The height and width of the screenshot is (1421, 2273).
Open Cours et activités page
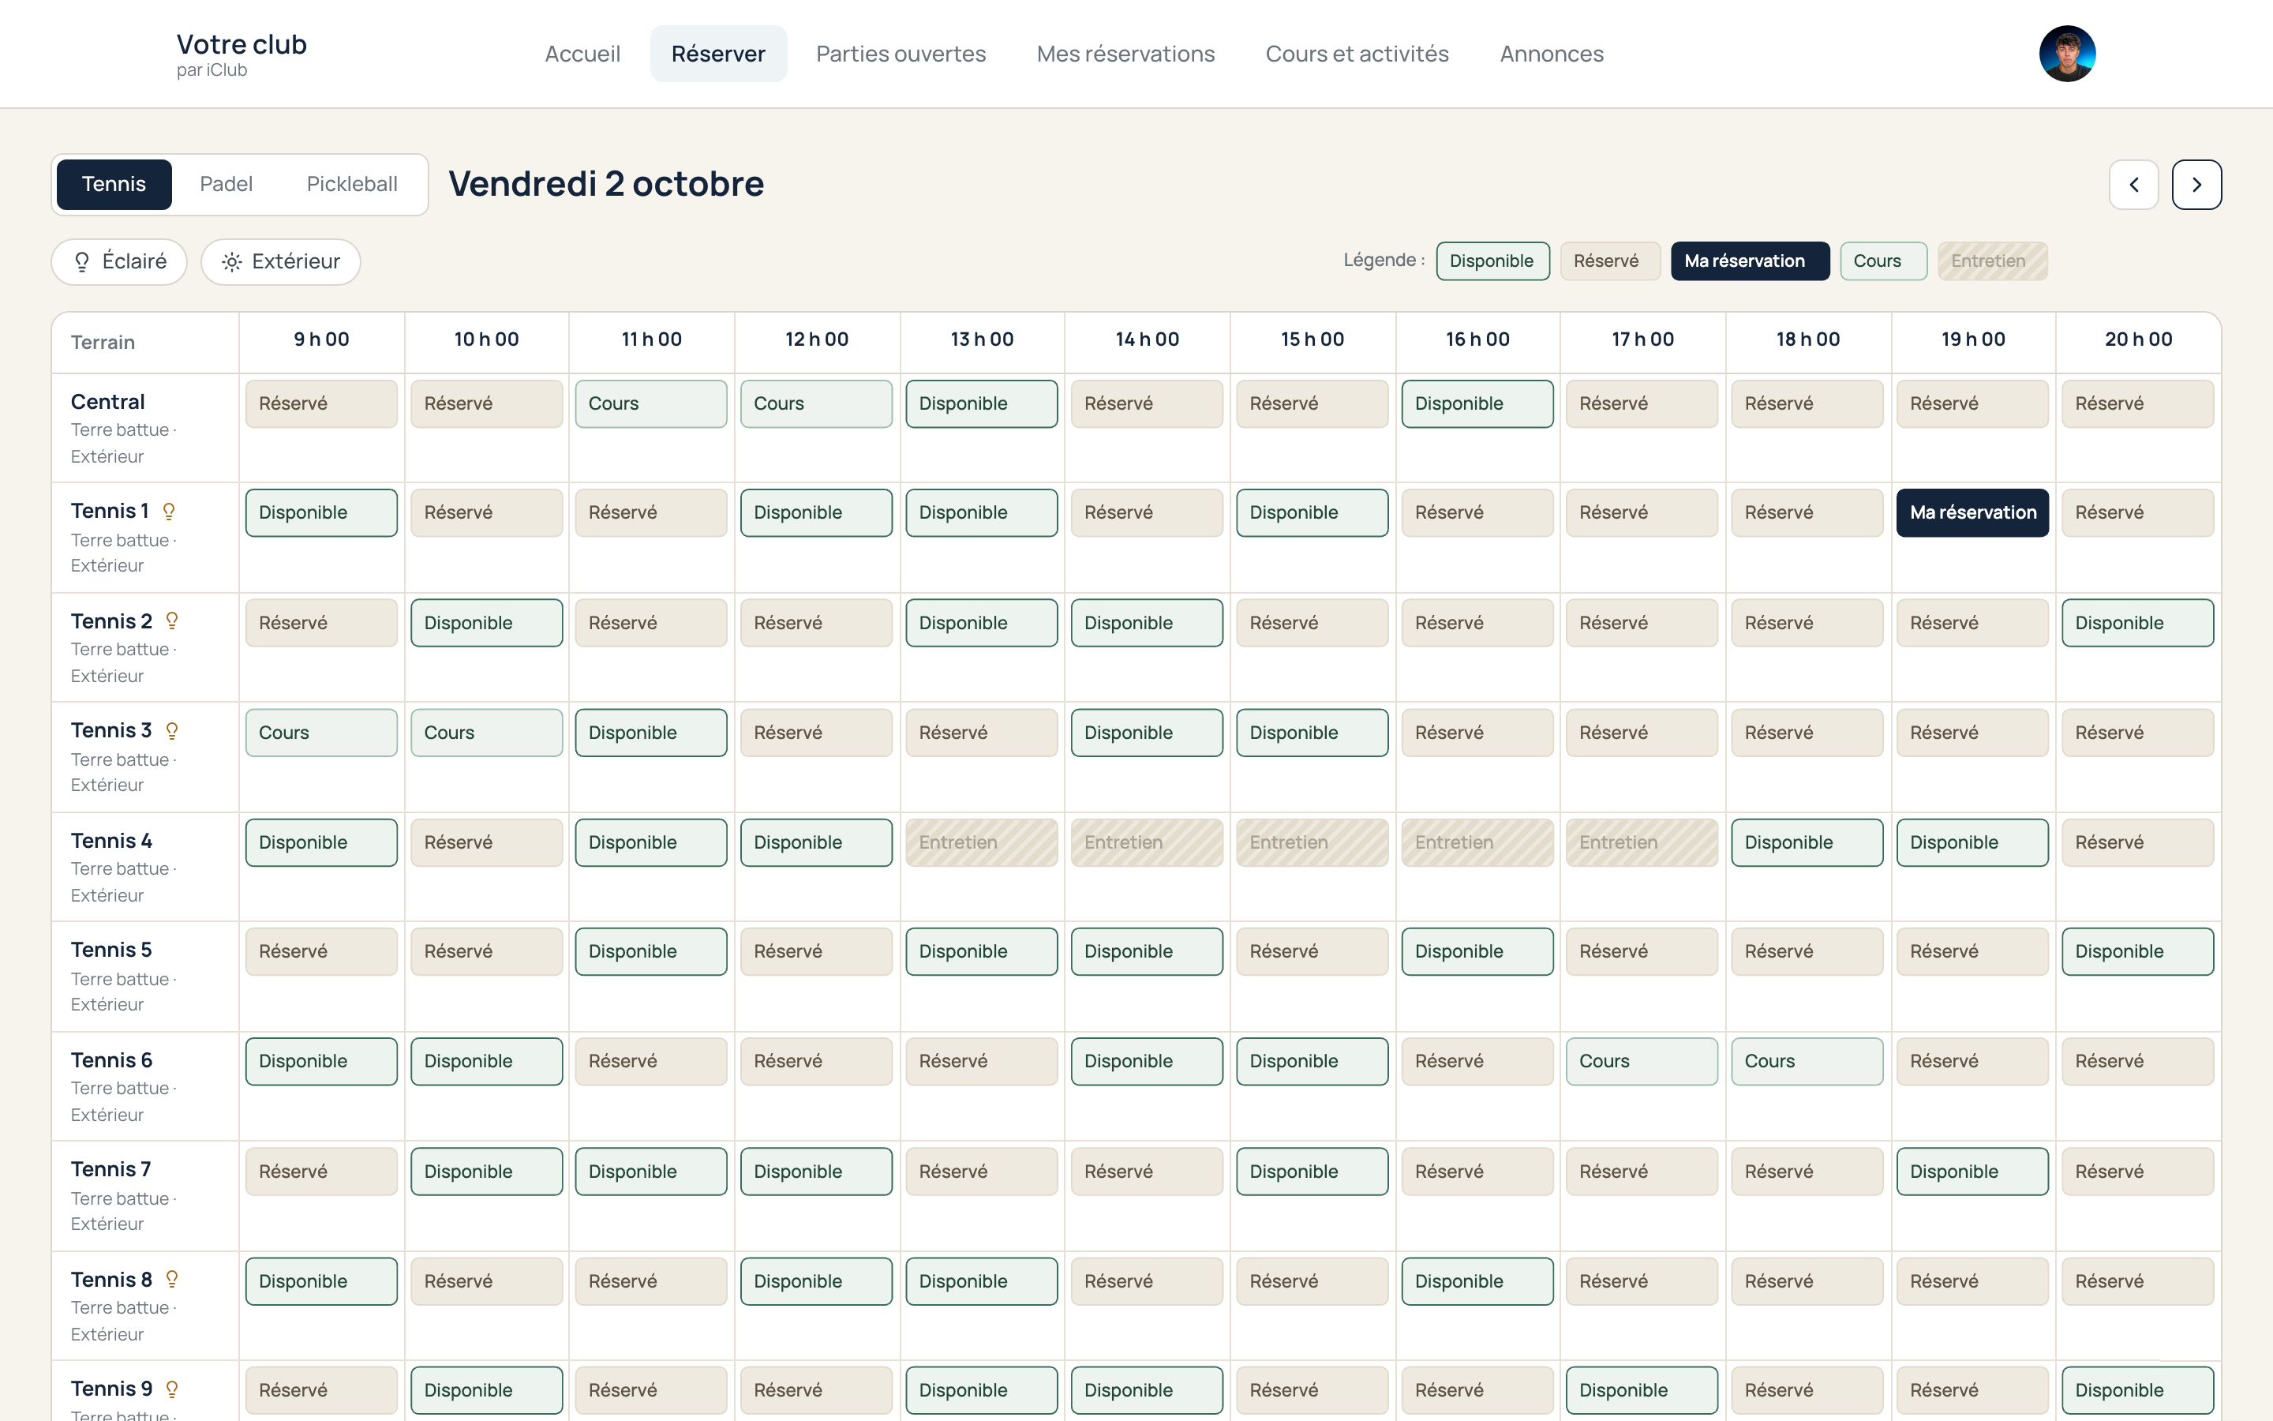[x=1357, y=54]
